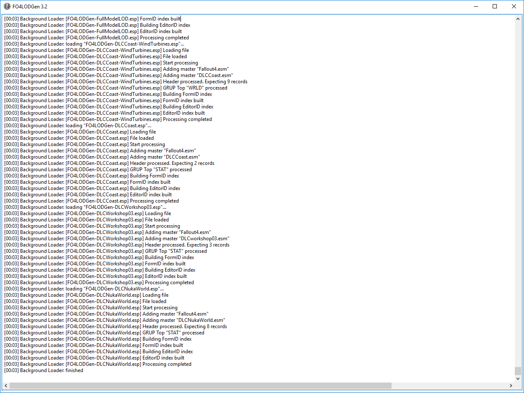Screen dimensions: 524x393
Task: Click WindTurbines.esp 'Processing completed' line
Action: pos(108,119)
